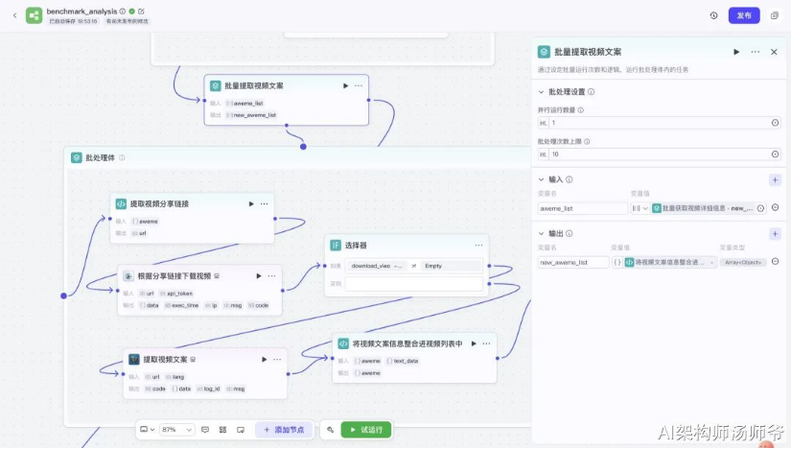Screen dimensions: 791x449
Task: Open side panel more options menu
Action: click(x=756, y=52)
